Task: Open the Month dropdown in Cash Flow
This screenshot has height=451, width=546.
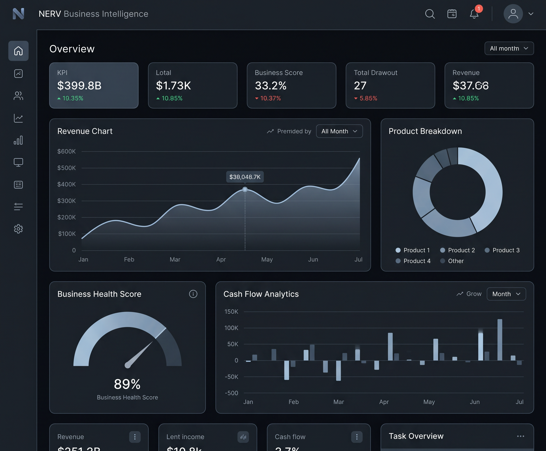Action: pos(506,294)
